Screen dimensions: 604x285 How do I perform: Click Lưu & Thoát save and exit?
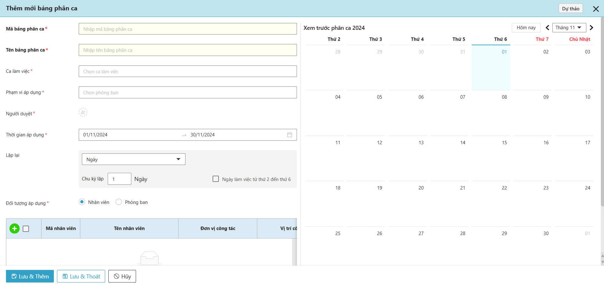(81, 276)
